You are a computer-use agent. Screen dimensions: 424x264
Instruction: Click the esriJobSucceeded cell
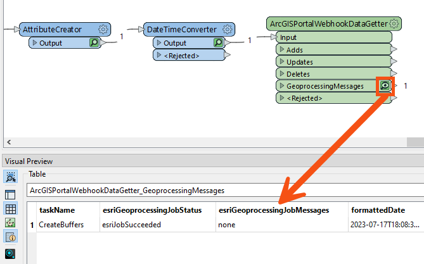pyautogui.click(x=158, y=225)
